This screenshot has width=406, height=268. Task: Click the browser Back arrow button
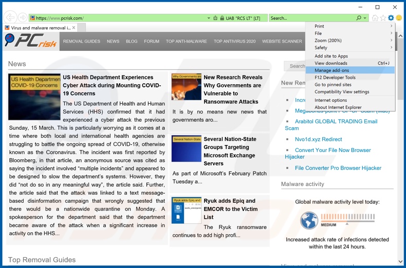tap(10, 17)
